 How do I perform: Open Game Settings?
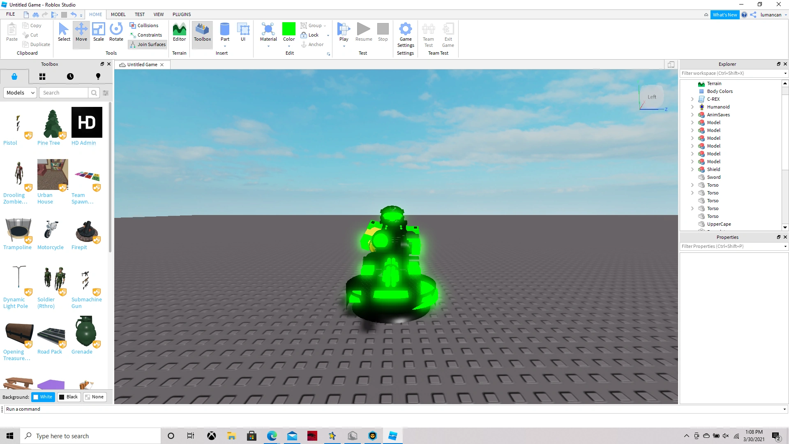click(x=406, y=35)
